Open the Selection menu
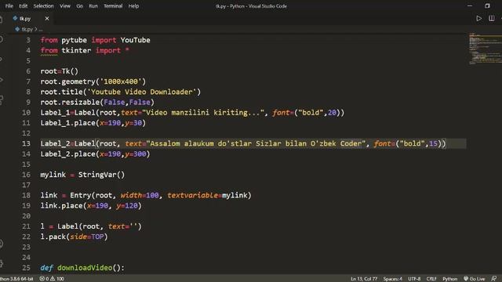 (x=44, y=5)
